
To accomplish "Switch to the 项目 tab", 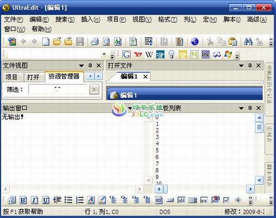I will pos(12,77).
